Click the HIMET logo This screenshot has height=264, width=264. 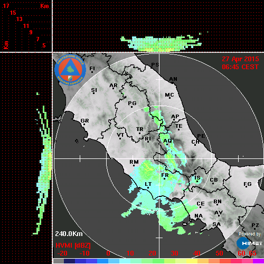[x=249, y=243]
